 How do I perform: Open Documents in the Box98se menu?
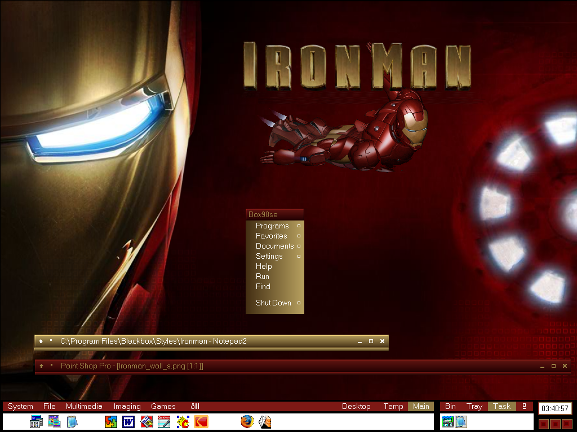click(x=275, y=246)
